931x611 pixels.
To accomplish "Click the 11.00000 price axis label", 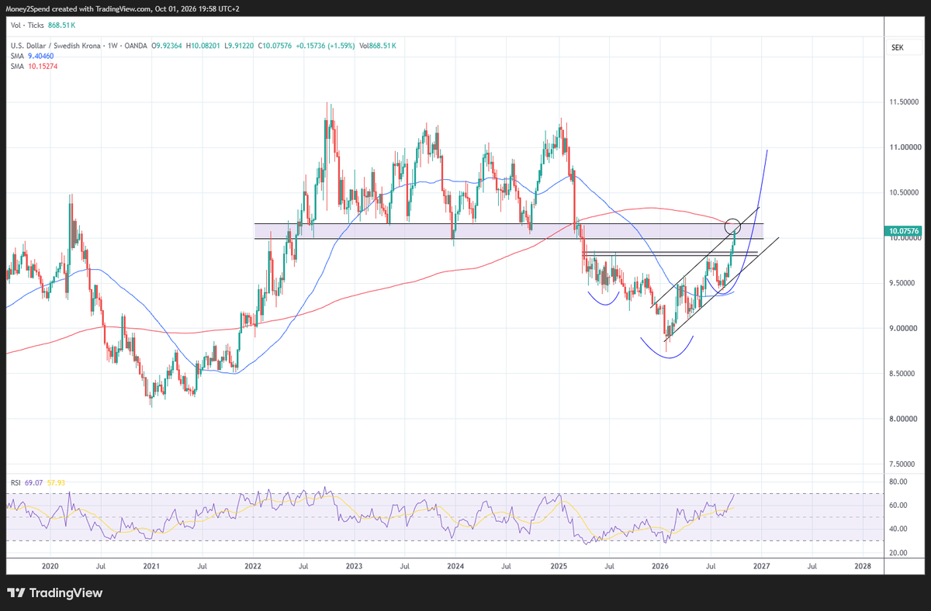I will (x=907, y=147).
